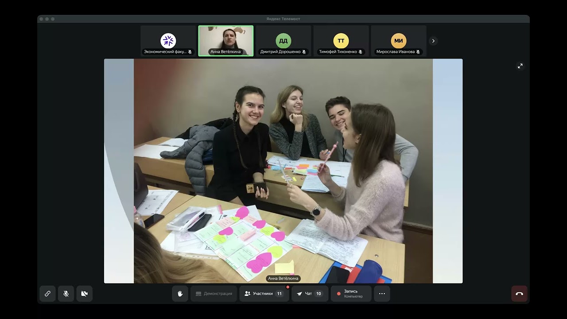Screen dimensions: 567x319
Task: Open the more options ellipsis menu
Action: (382, 294)
